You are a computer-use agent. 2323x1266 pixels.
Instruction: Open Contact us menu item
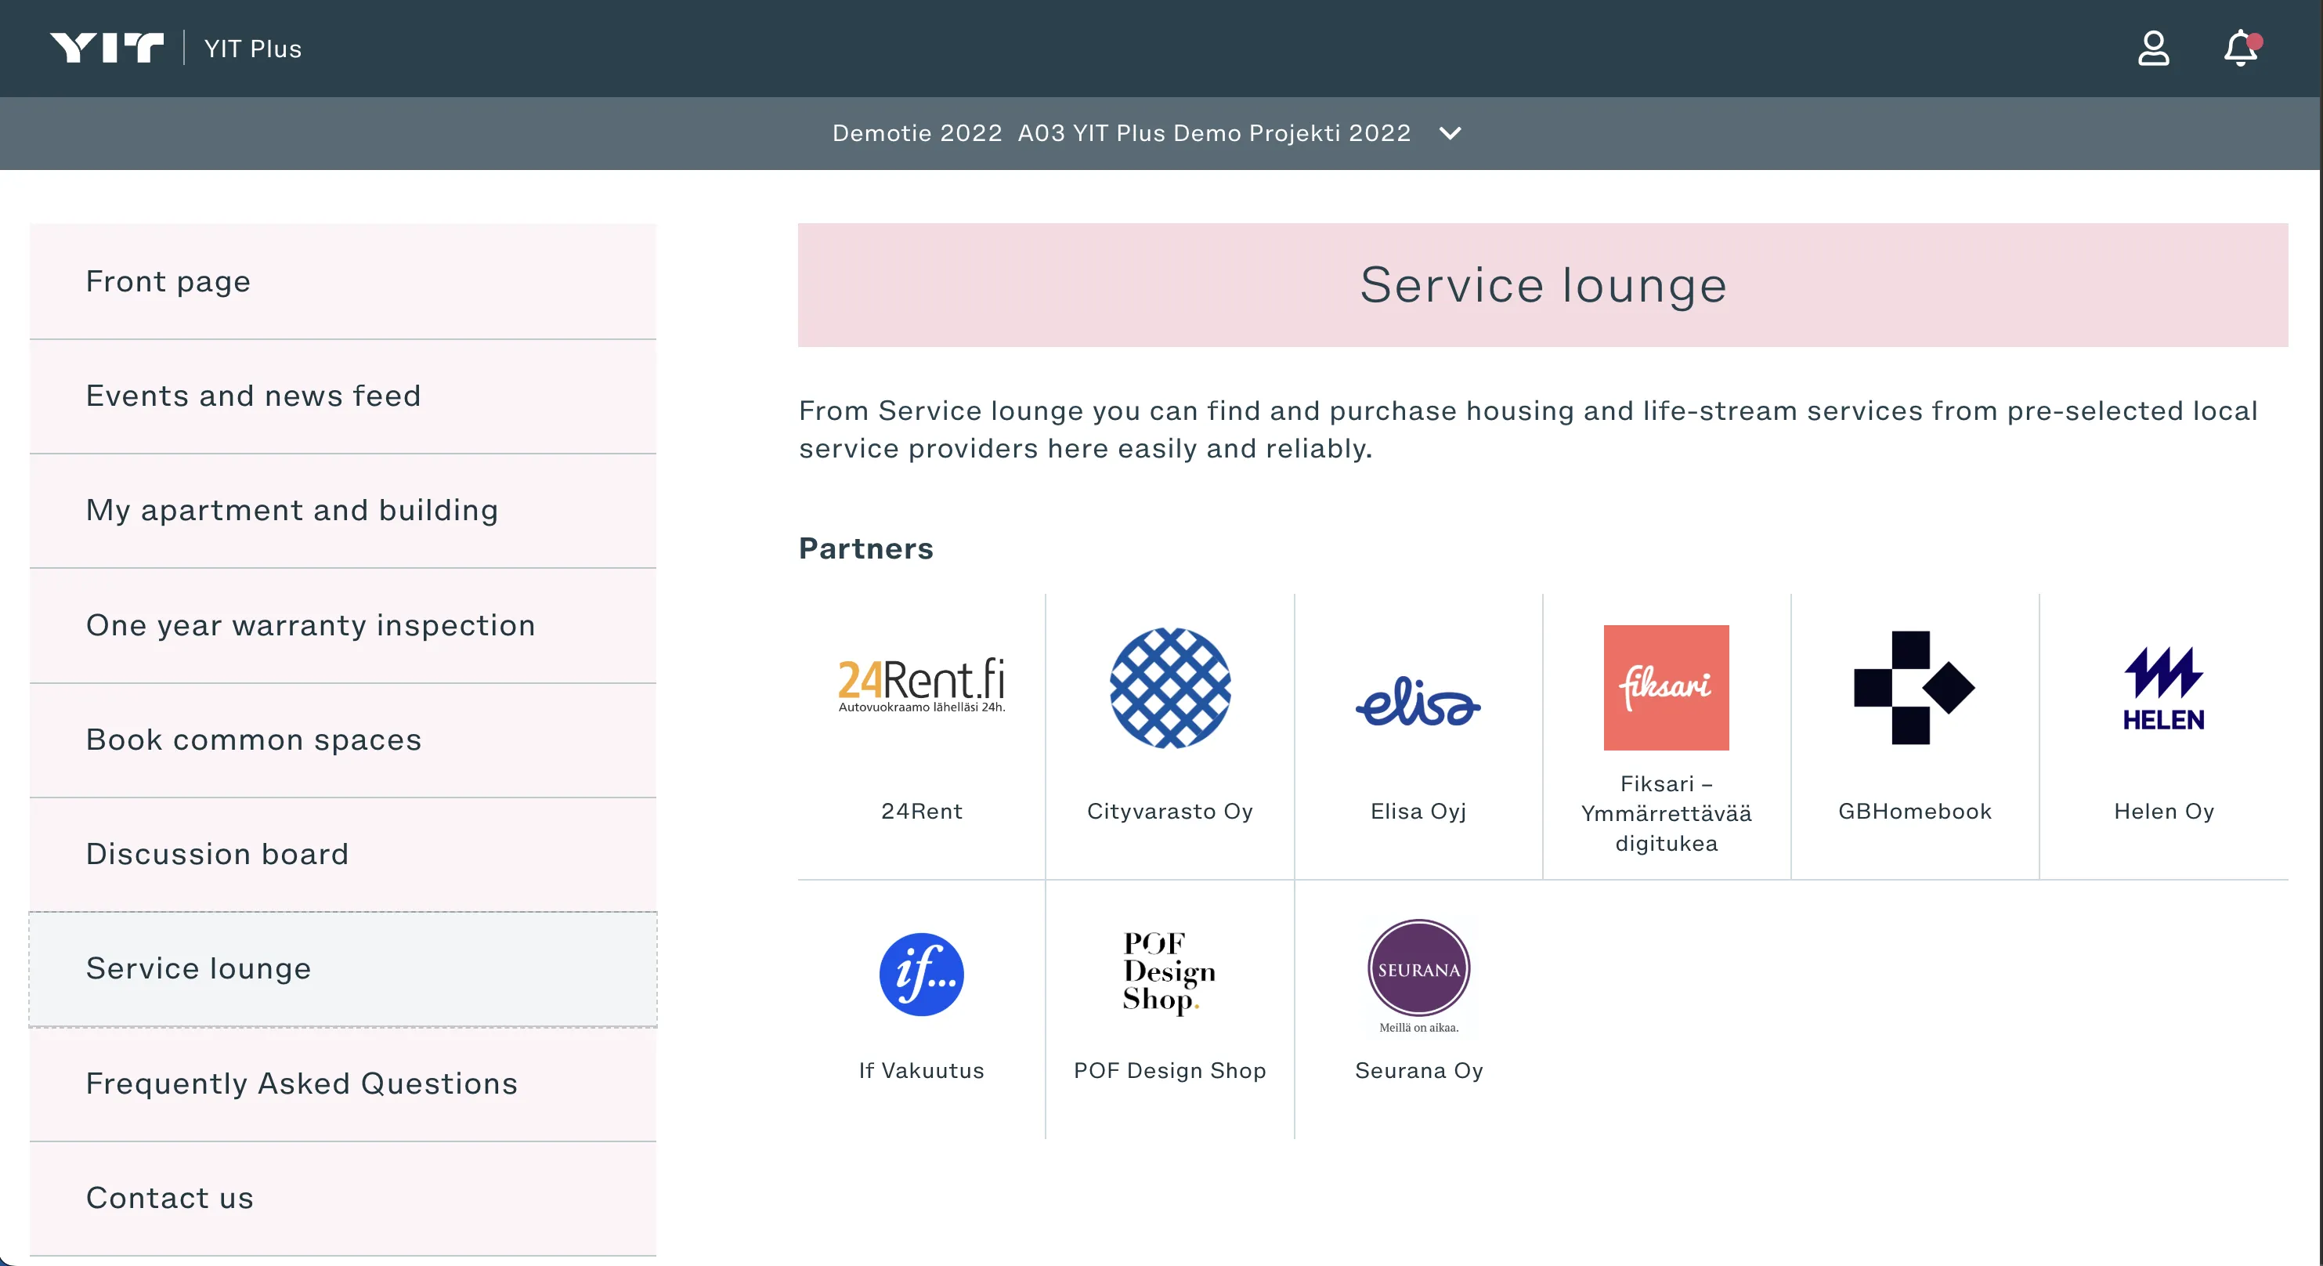tap(343, 1199)
